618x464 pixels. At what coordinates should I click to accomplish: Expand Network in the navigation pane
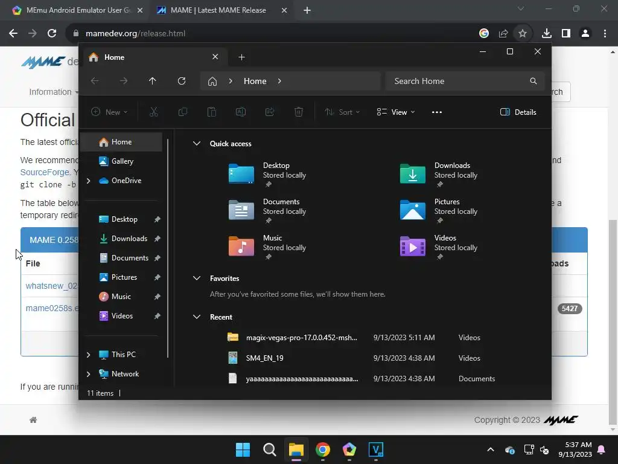click(88, 374)
